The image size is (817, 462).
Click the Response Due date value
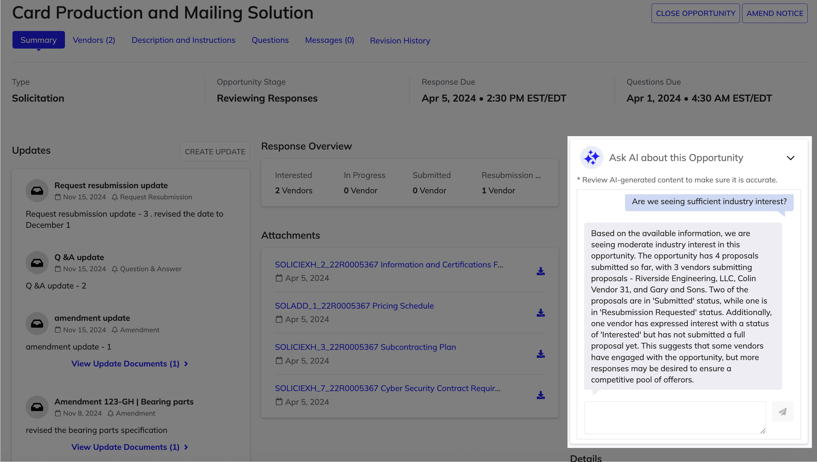pyautogui.click(x=494, y=98)
